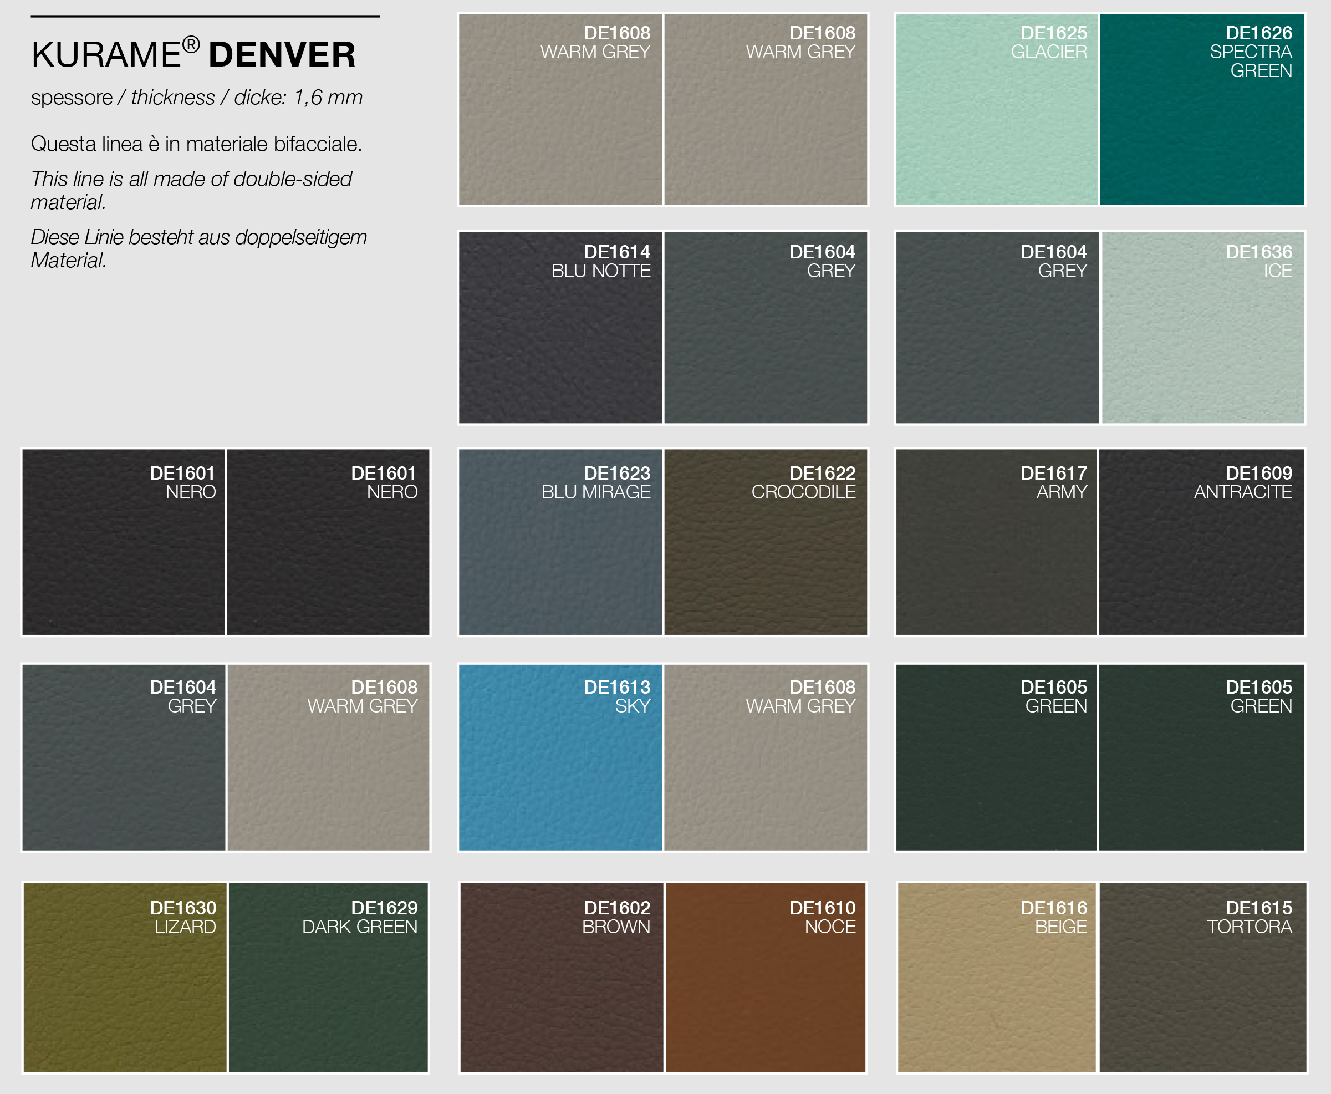Select the left DE1605 Green swatch

click(996, 757)
